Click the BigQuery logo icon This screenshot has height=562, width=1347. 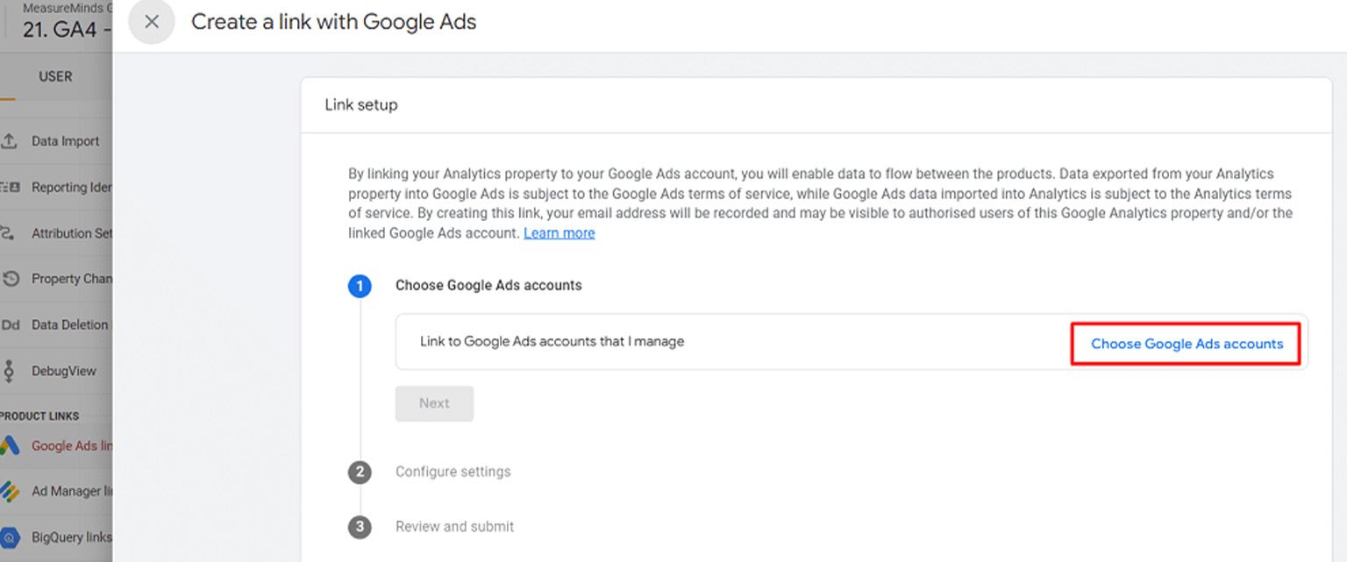coord(9,537)
